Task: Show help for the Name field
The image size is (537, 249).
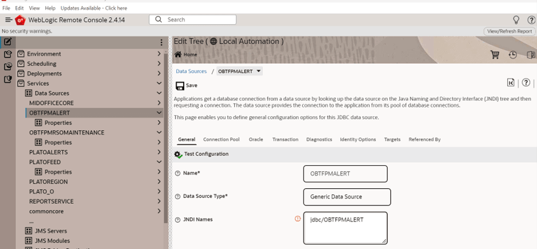Action: click(177, 173)
